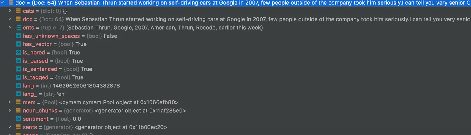Click the tuple icon beside ents
471x135 pixels.
coord(18,28)
